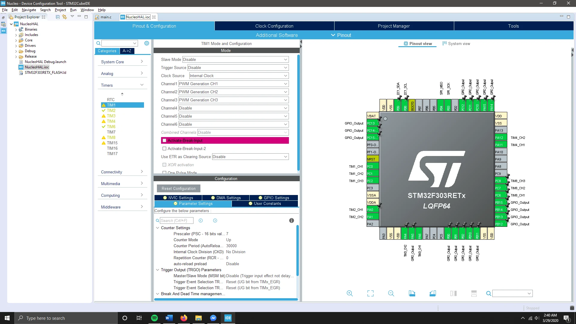Open the Slave Mode dropdown
Screen dimensions: 576x324
pos(235,59)
